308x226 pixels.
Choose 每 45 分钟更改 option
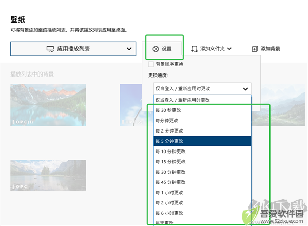click(202, 182)
